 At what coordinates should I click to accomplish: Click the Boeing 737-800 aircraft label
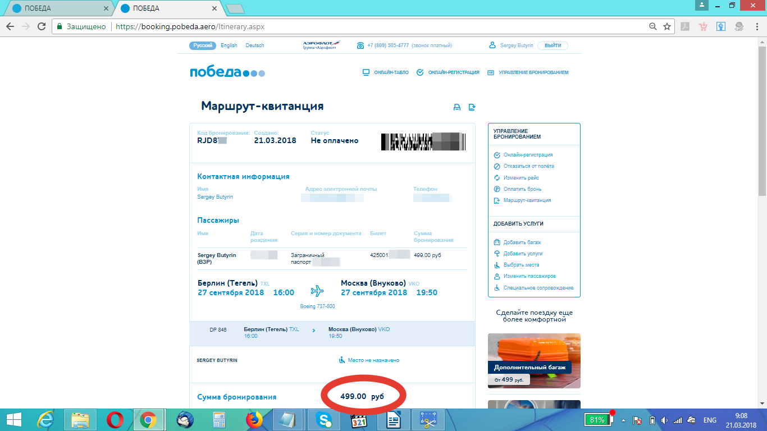pos(317,306)
